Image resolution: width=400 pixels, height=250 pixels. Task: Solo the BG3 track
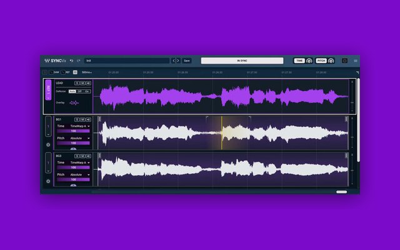(x=77, y=156)
